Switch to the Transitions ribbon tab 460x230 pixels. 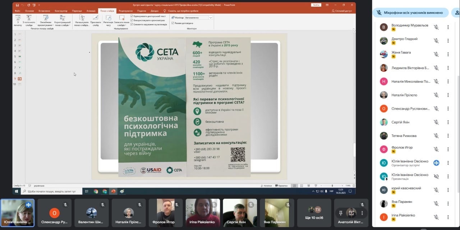(77, 11)
